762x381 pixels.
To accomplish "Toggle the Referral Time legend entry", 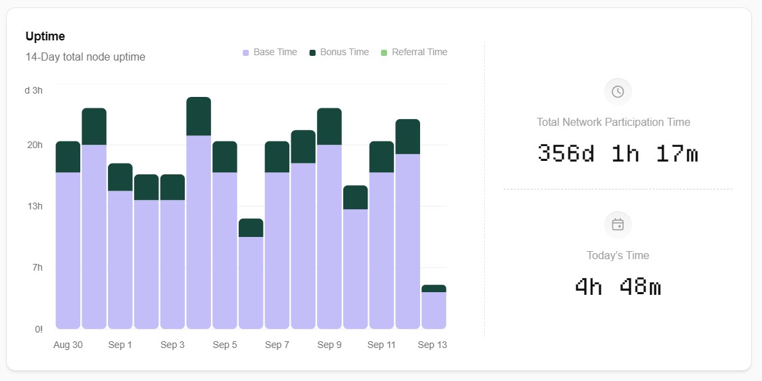I will [414, 52].
